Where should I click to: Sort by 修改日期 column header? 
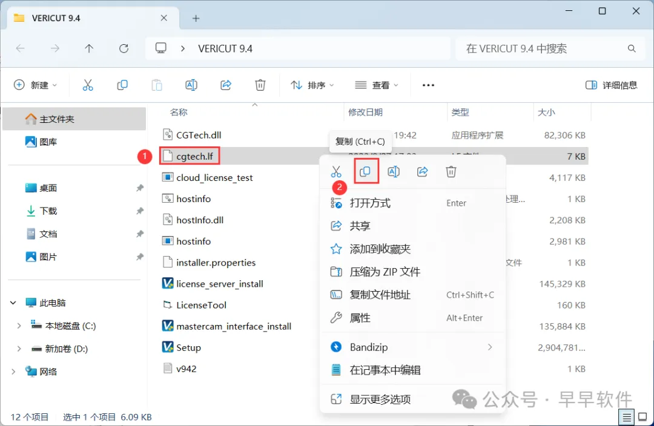pos(365,112)
